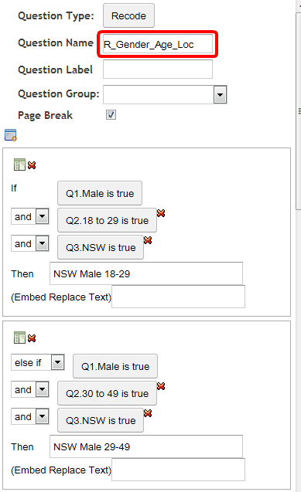301x492 pixels.
Task: Click the table icon in the else if block
Action: click(x=19, y=338)
